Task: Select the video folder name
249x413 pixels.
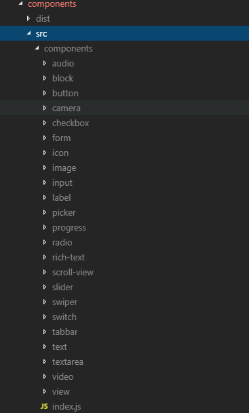Action: (62, 377)
